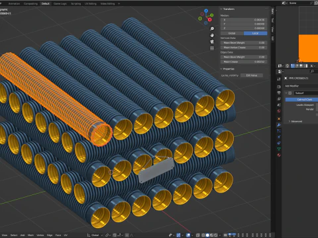Open the green Object Data properties tab
318x238 pixels.
pos(279,149)
